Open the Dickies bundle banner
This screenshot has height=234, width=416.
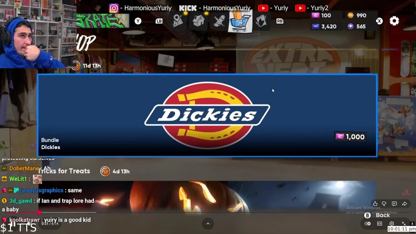coord(207,115)
